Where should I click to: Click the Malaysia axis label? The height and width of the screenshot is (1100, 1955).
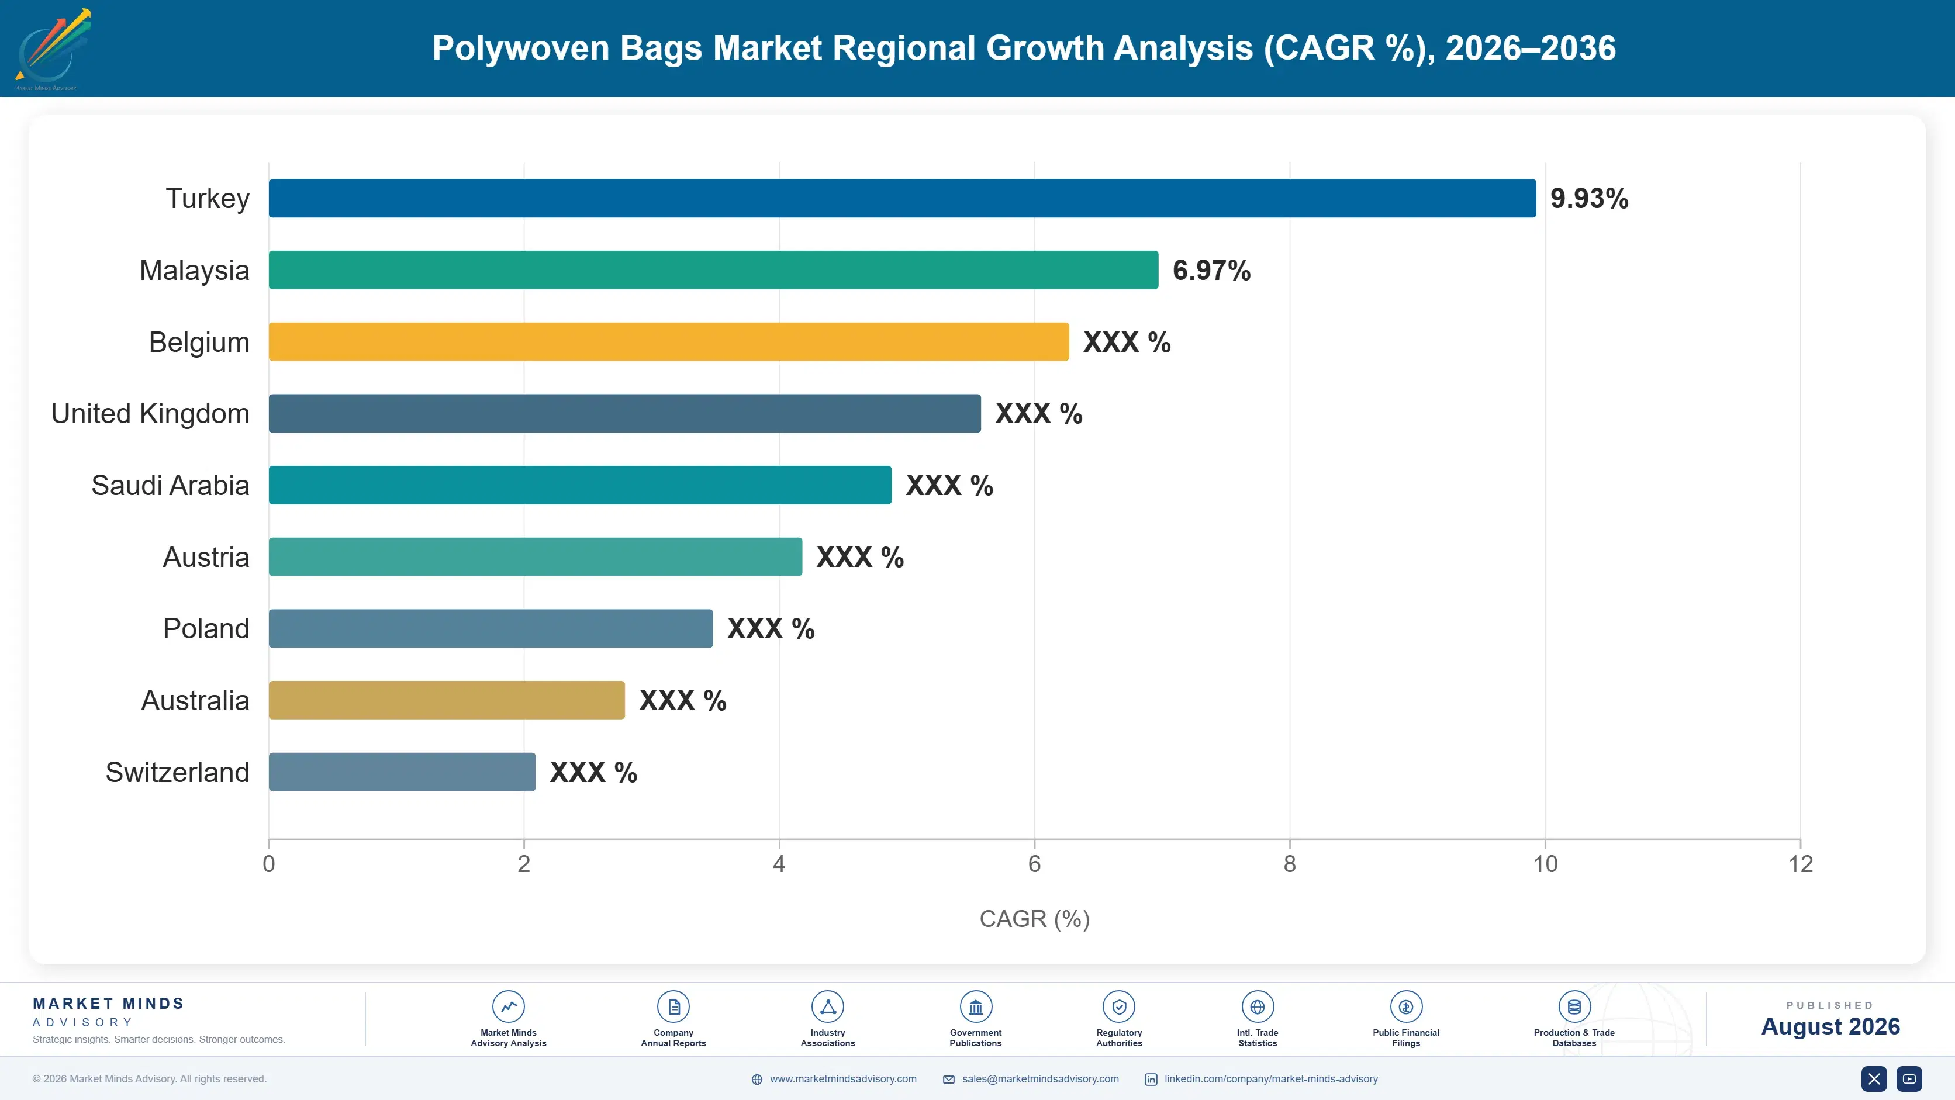click(194, 271)
